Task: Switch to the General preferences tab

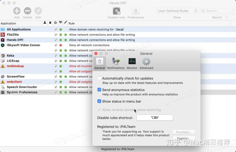Action: pyautogui.click(x=100, y=63)
